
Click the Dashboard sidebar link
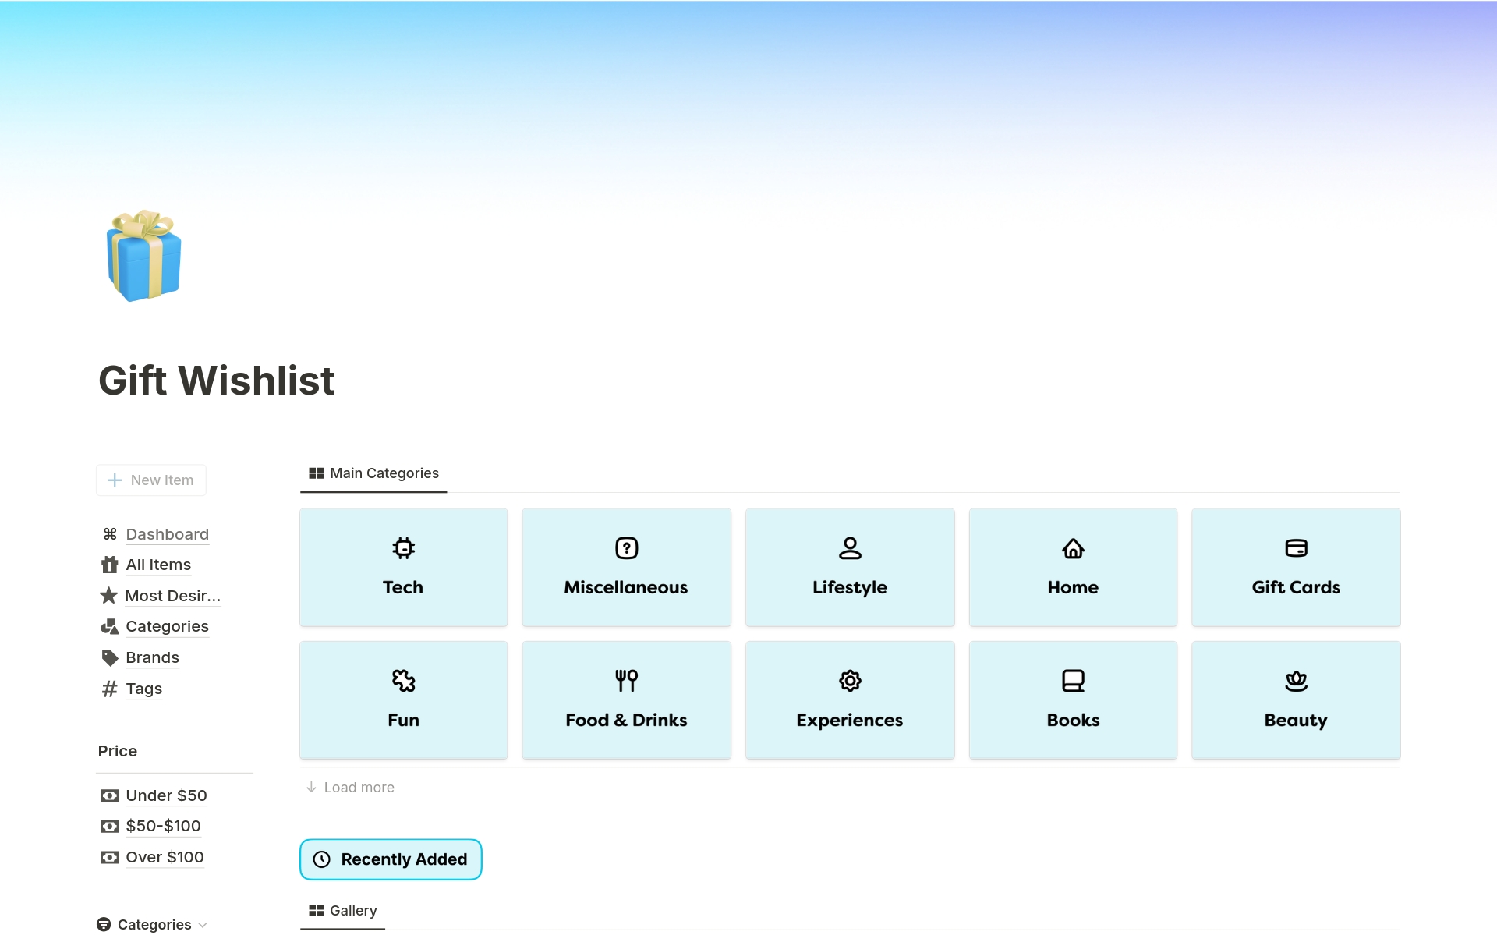tap(167, 532)
